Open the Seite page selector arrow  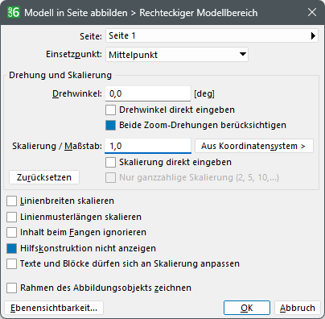coord(313,36)
